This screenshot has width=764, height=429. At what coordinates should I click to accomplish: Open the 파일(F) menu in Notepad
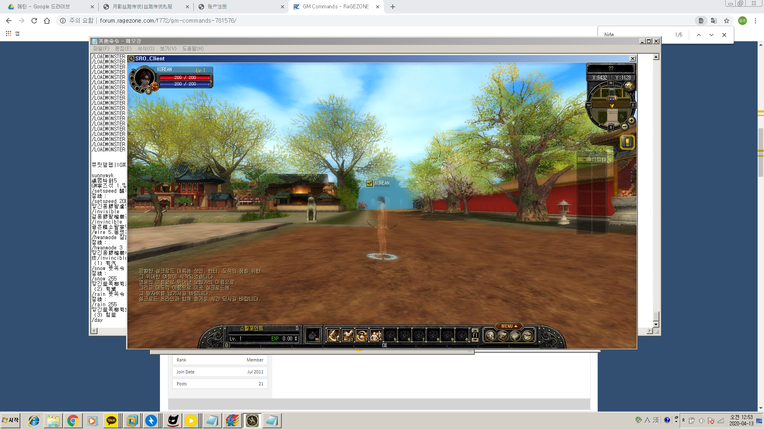[101, 48]
